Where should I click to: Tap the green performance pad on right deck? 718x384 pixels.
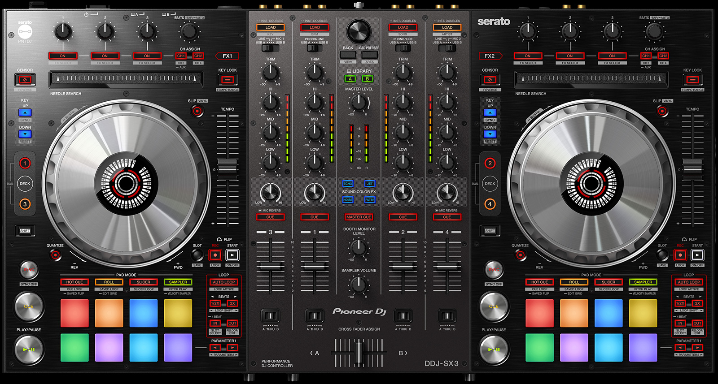[539, 348]
